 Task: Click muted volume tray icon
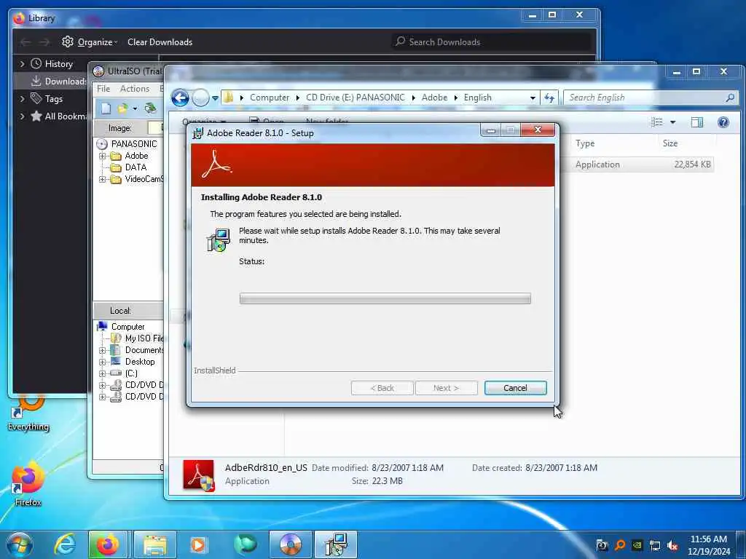pyautogui.click(x=672, y=546)
